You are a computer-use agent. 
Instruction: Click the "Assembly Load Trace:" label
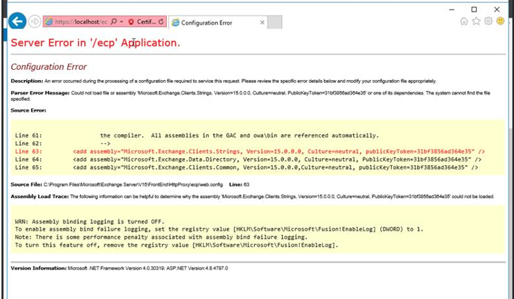pyautogui.click(x=39, y=197)
